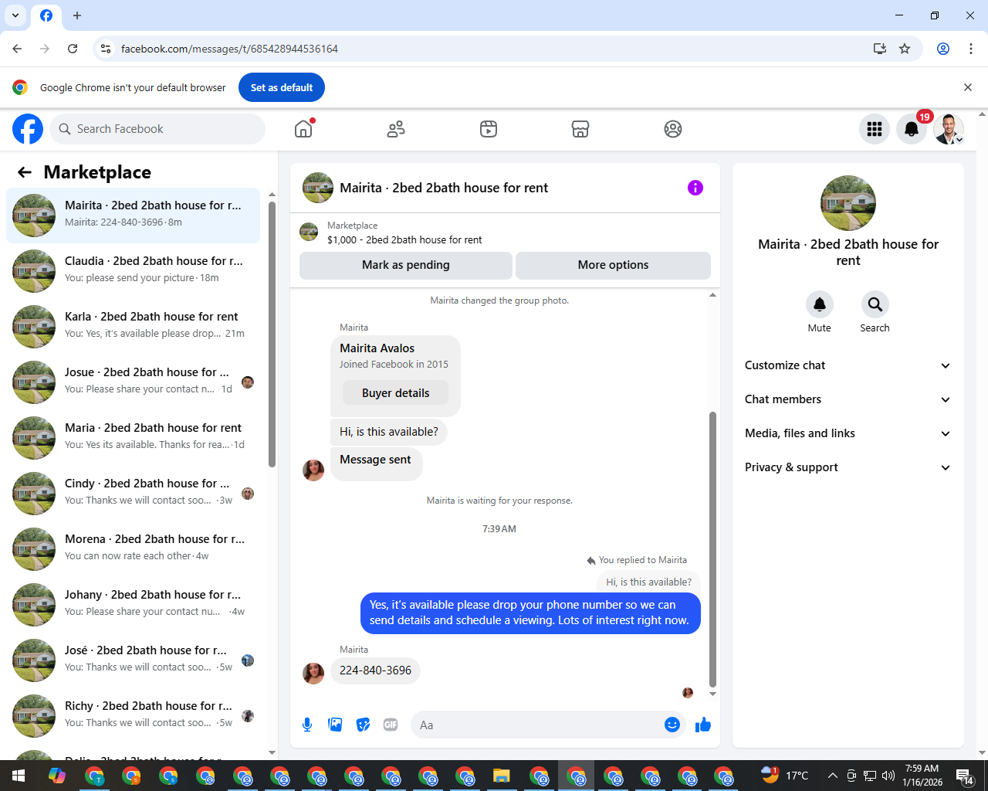View site information icon in address bar
Screen dimensions: 988x791
coord(106,49)
